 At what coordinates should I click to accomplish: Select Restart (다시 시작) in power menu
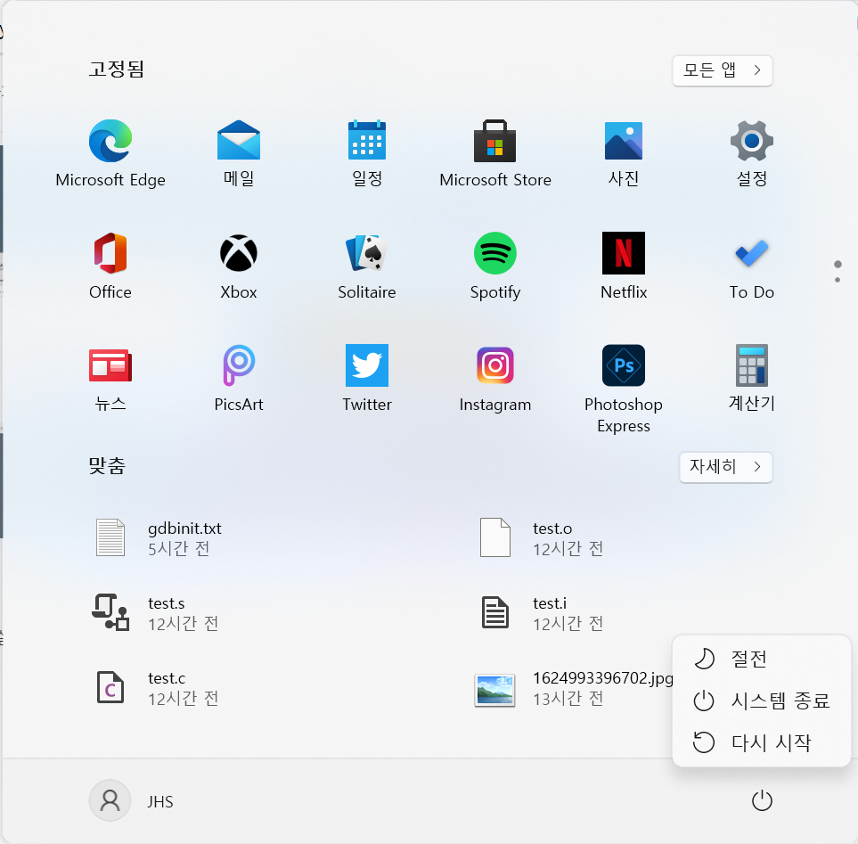click(x=761, y=742)
